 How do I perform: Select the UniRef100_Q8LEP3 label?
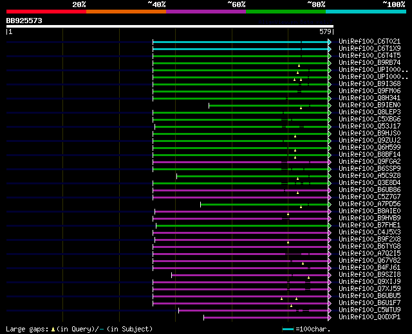point(370,112)
